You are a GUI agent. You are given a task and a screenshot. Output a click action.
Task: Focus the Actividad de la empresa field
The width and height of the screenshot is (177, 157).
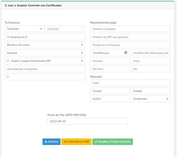point(45,69)
